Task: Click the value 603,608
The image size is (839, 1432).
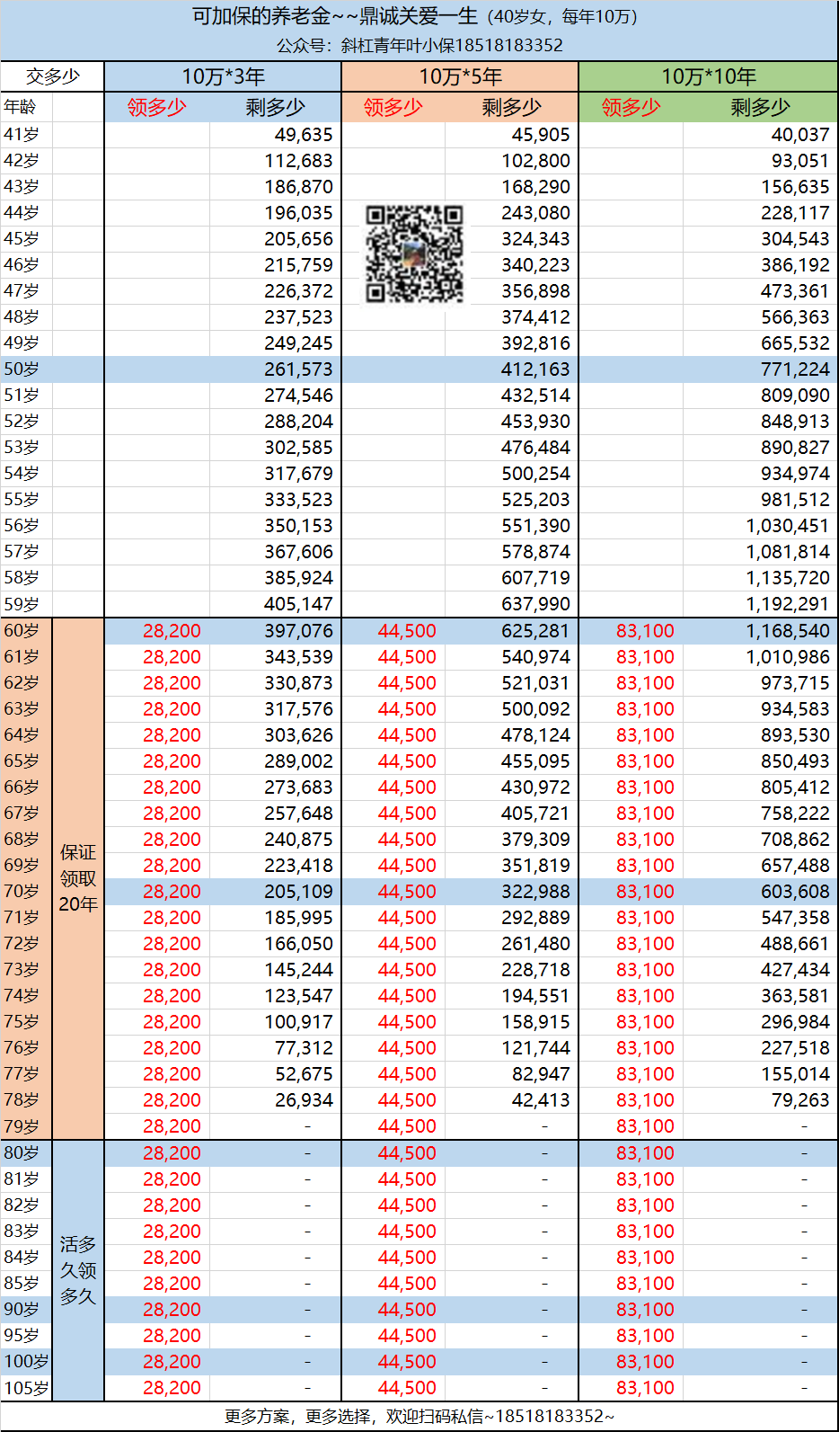Action: point(795,892)
